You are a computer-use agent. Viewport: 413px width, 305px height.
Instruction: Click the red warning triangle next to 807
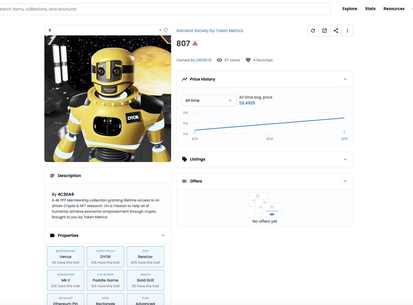point(195,43)
